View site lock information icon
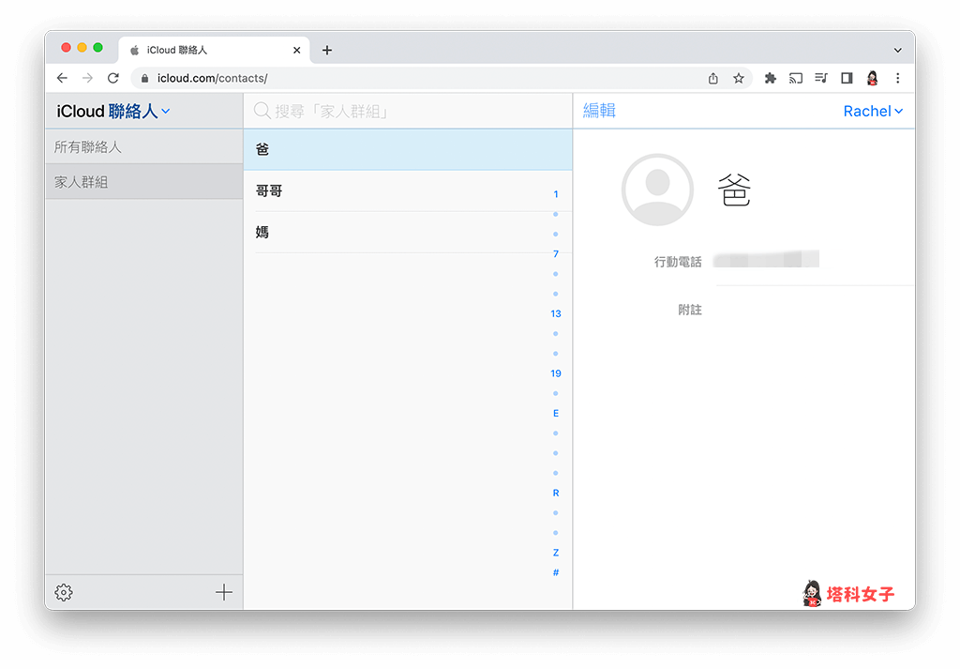Viewport: 960px width, 669px height. pos(145,79)
